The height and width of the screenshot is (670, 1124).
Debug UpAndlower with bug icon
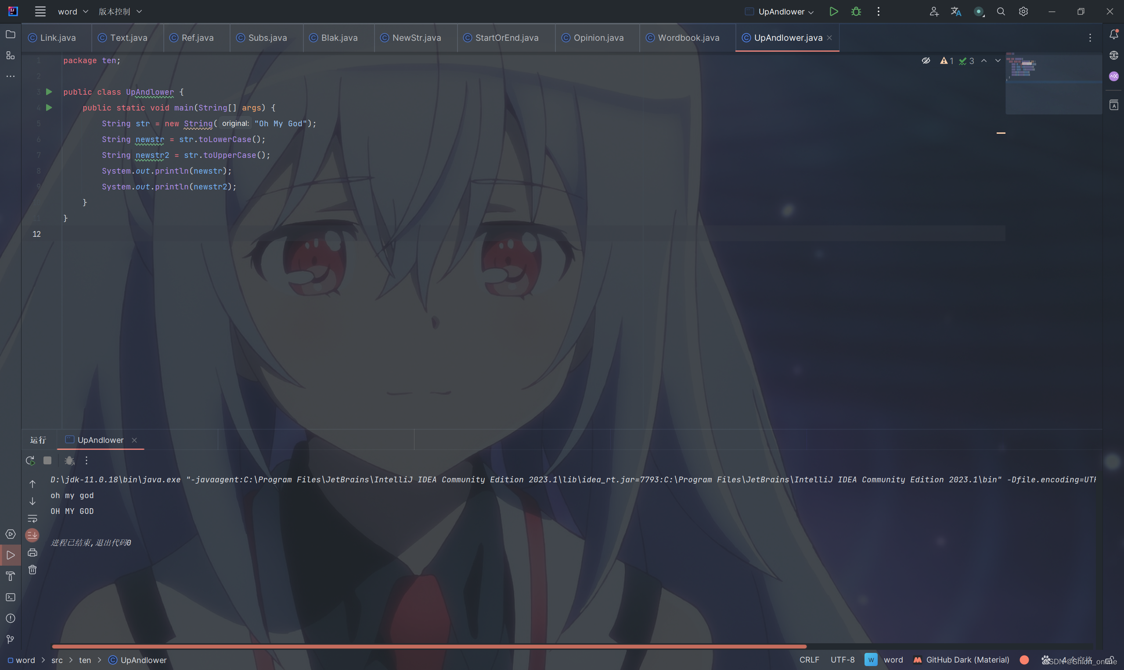tap(856, 11)
